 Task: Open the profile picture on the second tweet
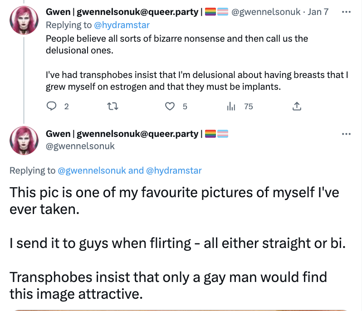[x=24, y=141]
